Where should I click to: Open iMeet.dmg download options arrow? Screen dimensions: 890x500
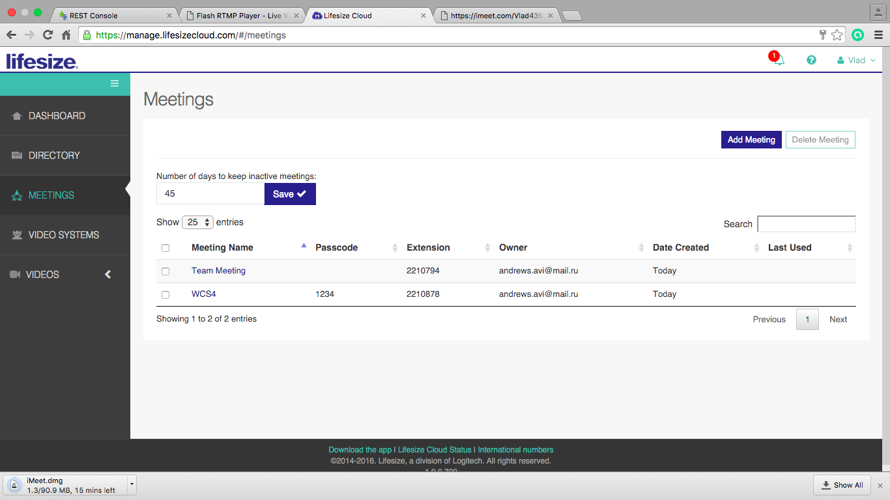click(x=132, y=485)
